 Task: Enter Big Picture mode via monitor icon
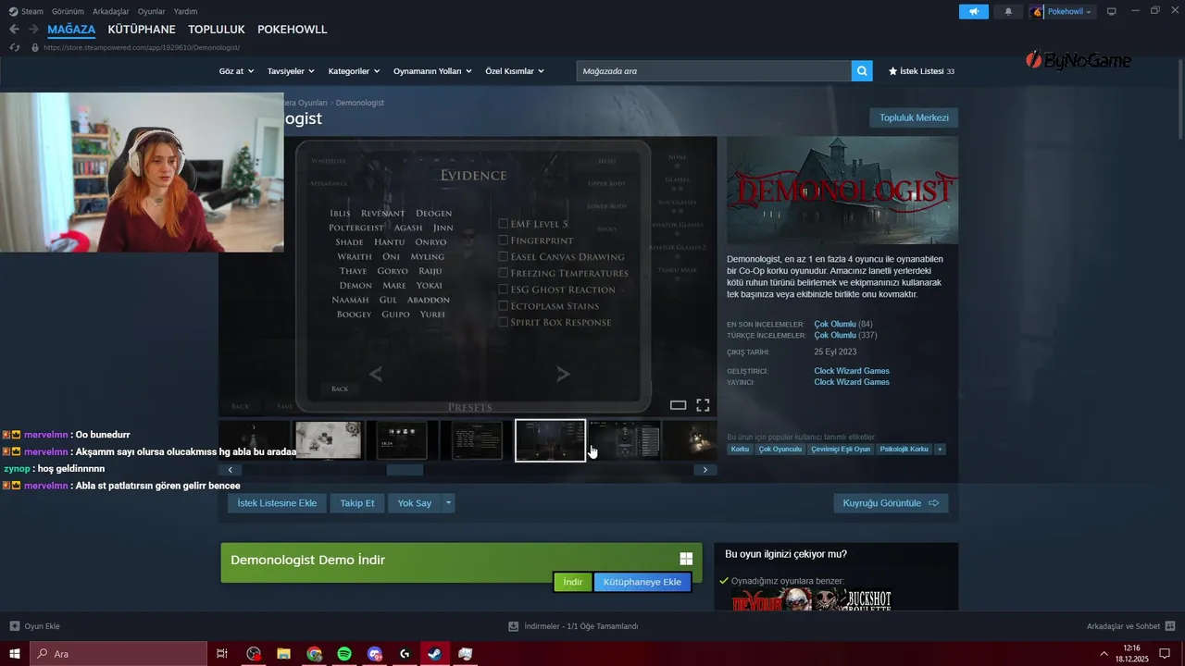(1111, 11)
